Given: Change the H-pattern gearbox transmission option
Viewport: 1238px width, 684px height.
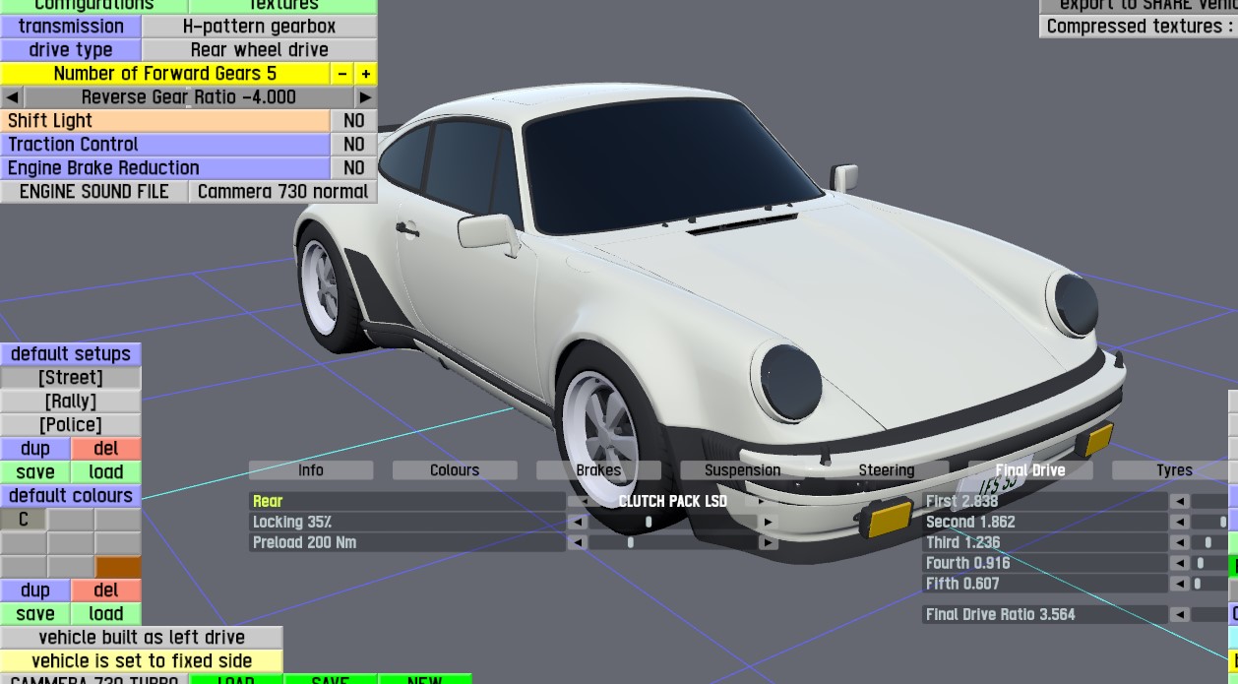Looking at the screenshot, I should coord(260,27).
